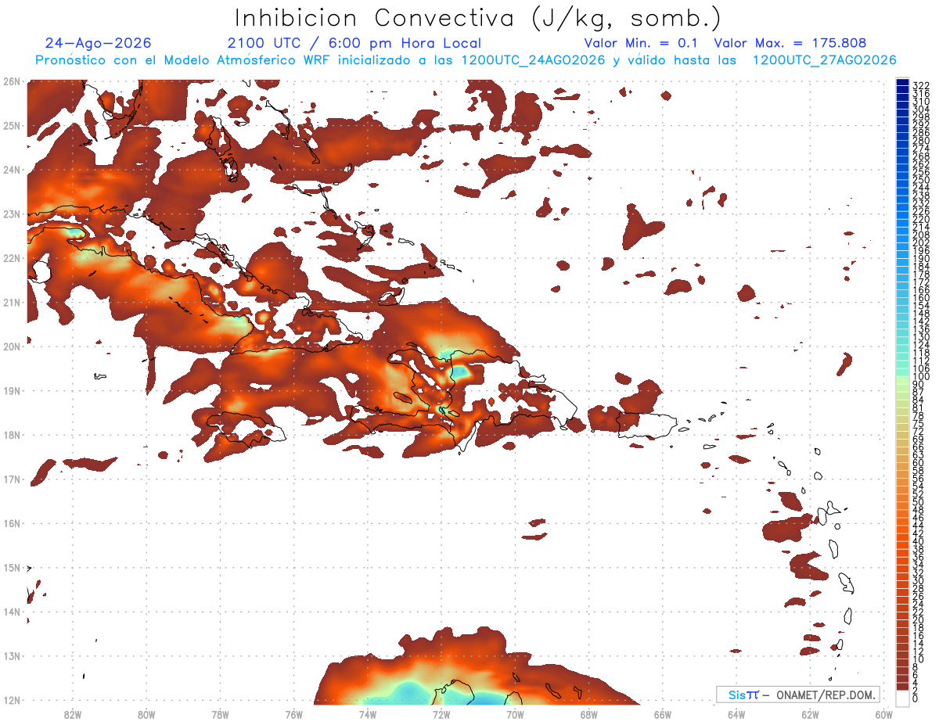Click the "70W" longitude label
939x725 pixels.
515,714
